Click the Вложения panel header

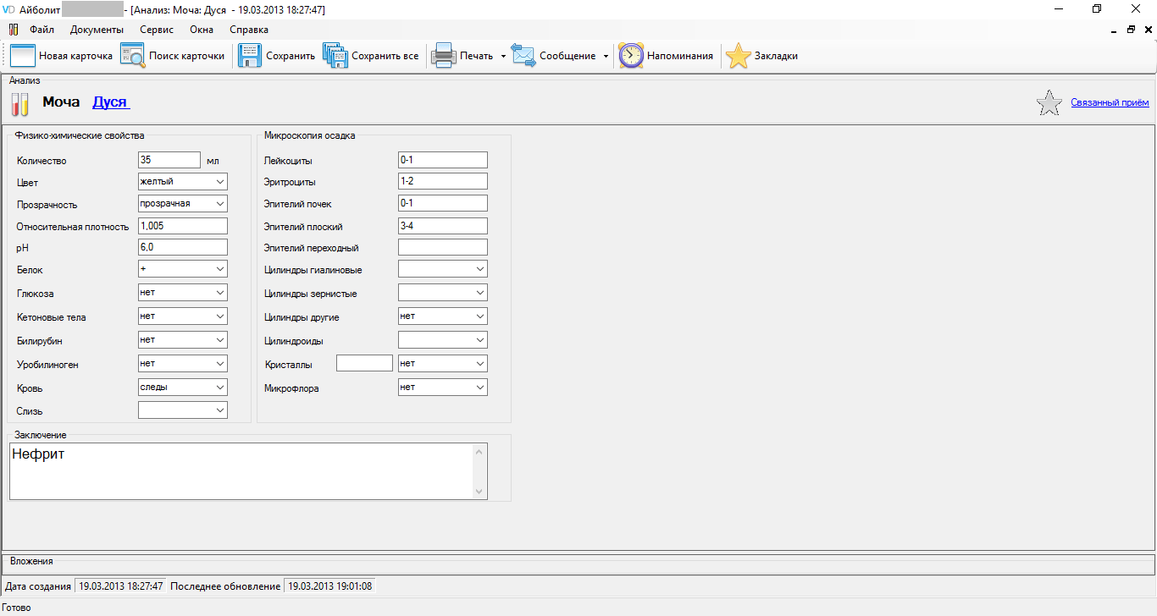[31, 561]
